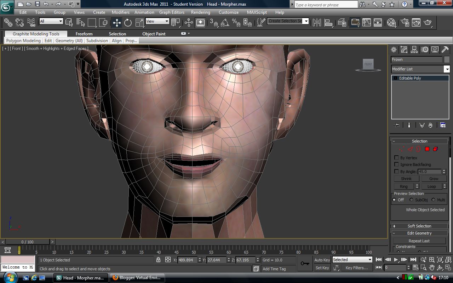This screenshot has width=453, height=283.
Task: Open the View reference coordinate dropdown
Action: (157, 21)
